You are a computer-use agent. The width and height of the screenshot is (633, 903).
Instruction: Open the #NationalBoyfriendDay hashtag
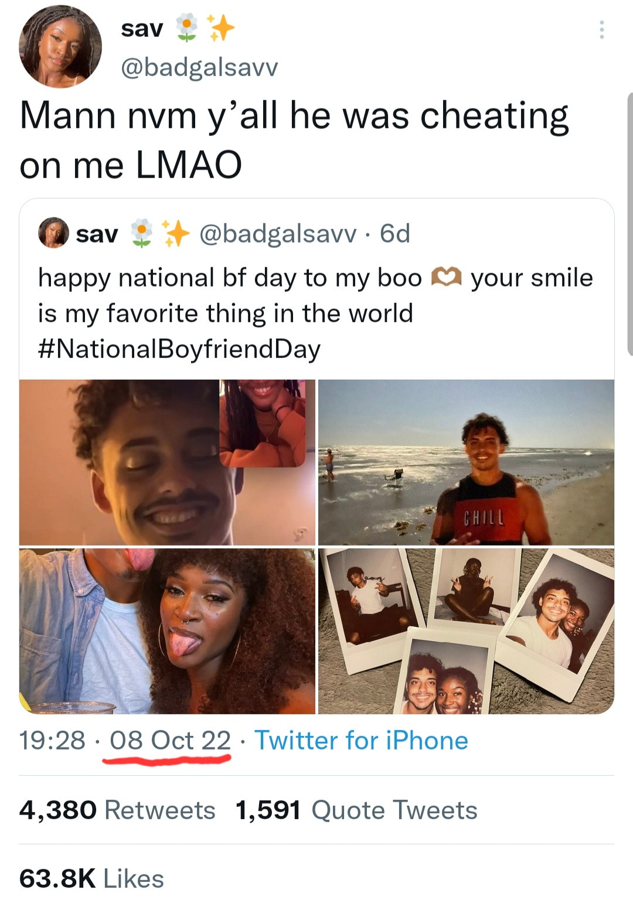point(179,349)
